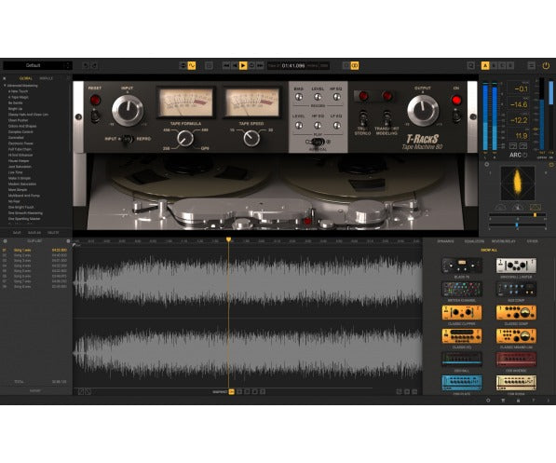Click the yellow Play button
Viewport: 556px width, 463px height.
coord(243,65)
